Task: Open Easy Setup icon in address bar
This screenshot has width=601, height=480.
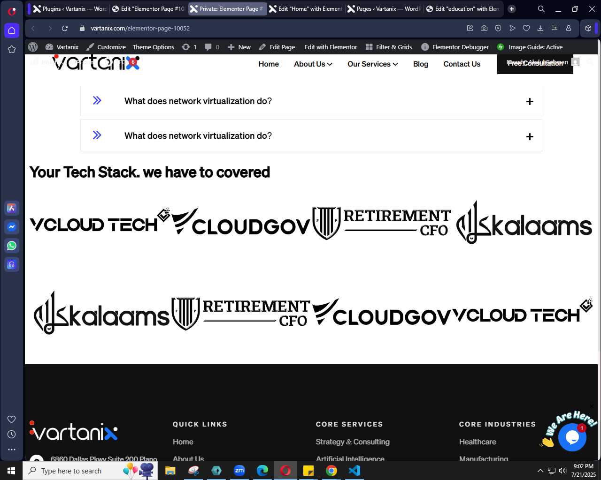Action: tap(555, 28)
